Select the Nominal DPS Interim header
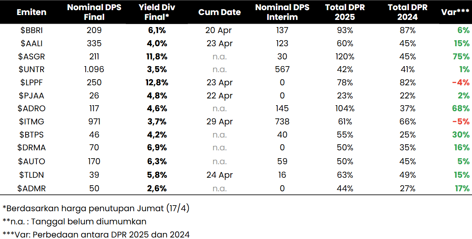 click(282, 12)
